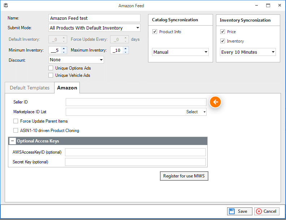Decrease Minimum Inventory with down arrow

(64, 52)
